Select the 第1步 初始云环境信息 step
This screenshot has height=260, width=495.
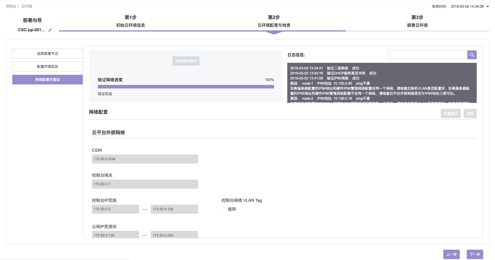click(131, 21)
